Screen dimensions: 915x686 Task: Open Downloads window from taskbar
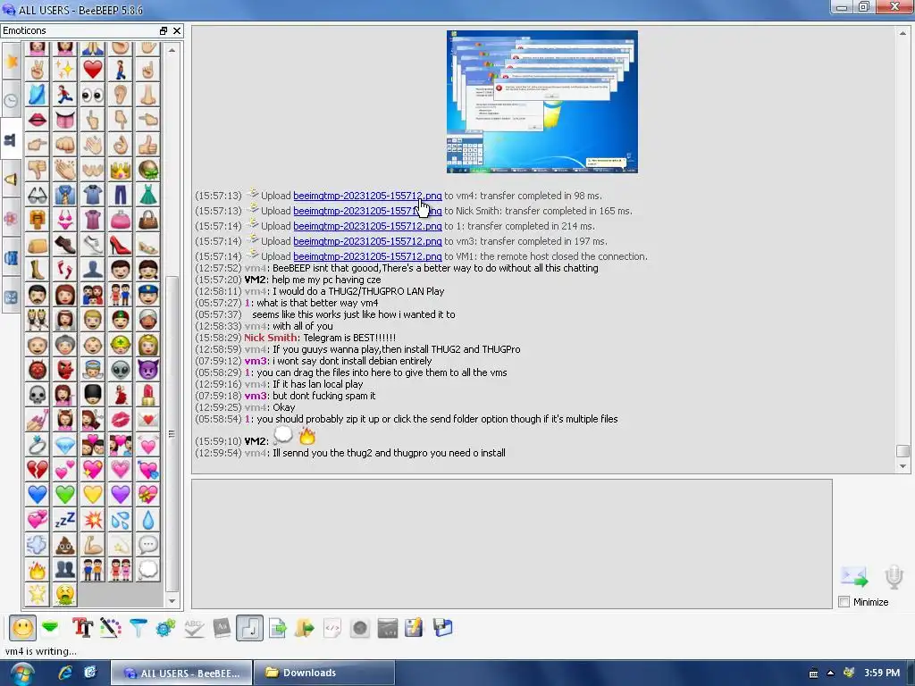click(x=325, y=673)
